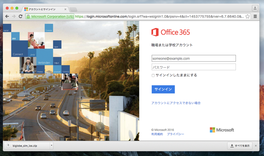Viewport: 264px width, 156px height.
Task: Close the downloads bar
Action: click(256, 146)
